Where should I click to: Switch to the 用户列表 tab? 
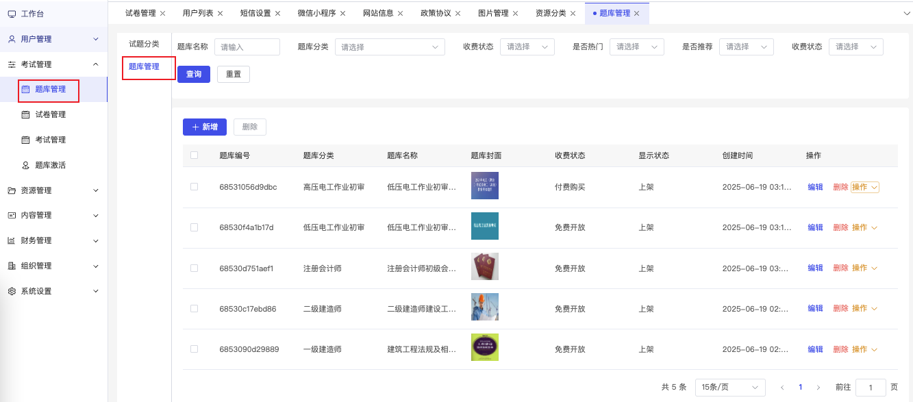[197, 14]
